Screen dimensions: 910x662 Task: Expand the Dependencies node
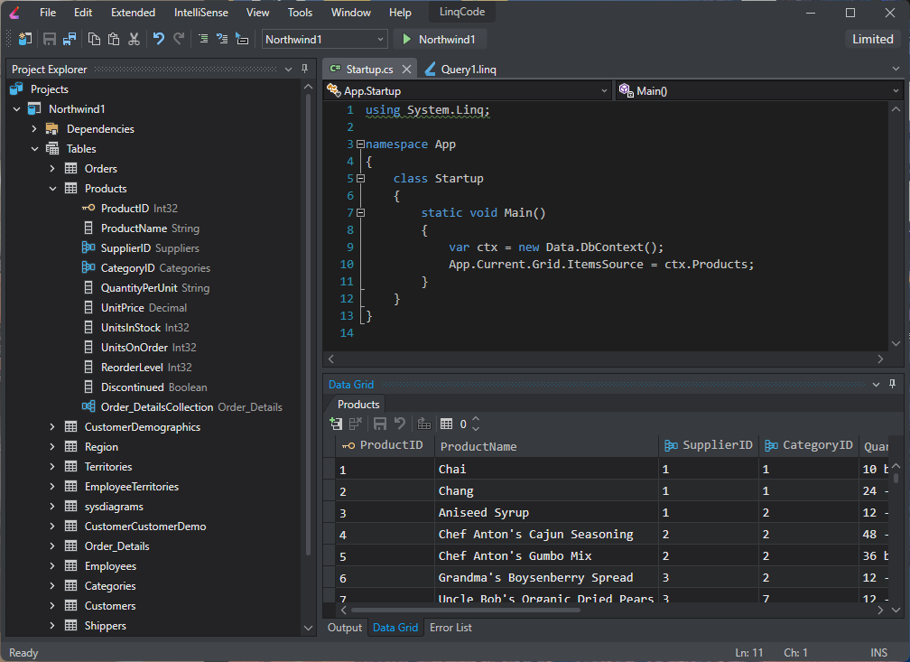tap(34, 129)
